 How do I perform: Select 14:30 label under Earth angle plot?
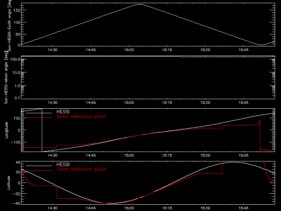click(x=52, y=50)
